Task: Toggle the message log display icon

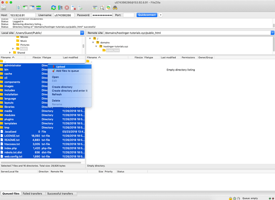Action: tap(18, 7)
